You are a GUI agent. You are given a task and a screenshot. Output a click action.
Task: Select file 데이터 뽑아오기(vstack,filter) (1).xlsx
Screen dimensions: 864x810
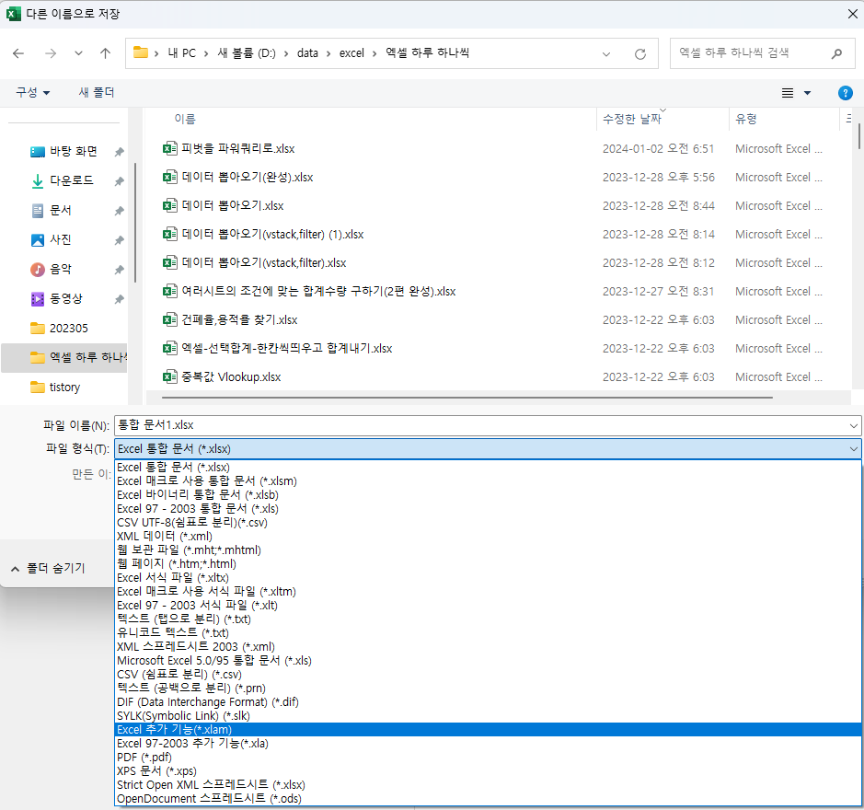coord(272,235)
